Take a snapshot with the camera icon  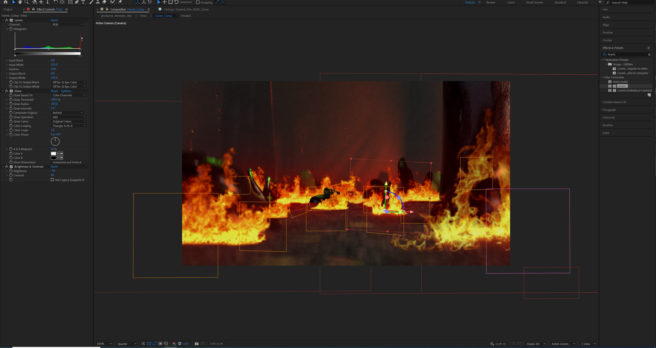click(197, 344)
